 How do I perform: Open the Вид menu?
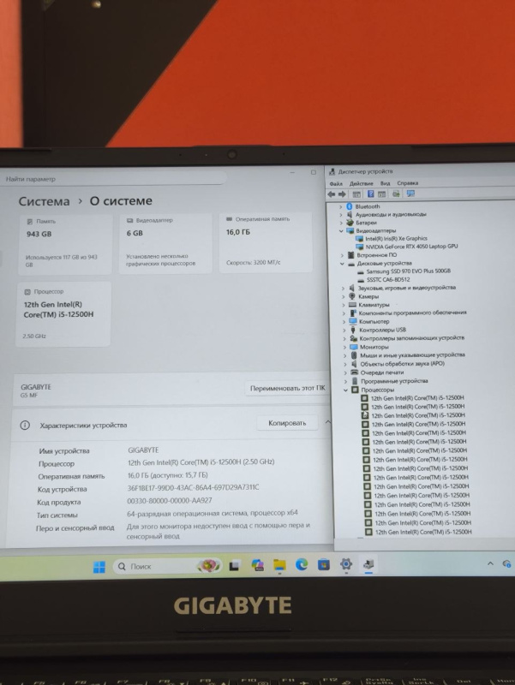(385, 183)
